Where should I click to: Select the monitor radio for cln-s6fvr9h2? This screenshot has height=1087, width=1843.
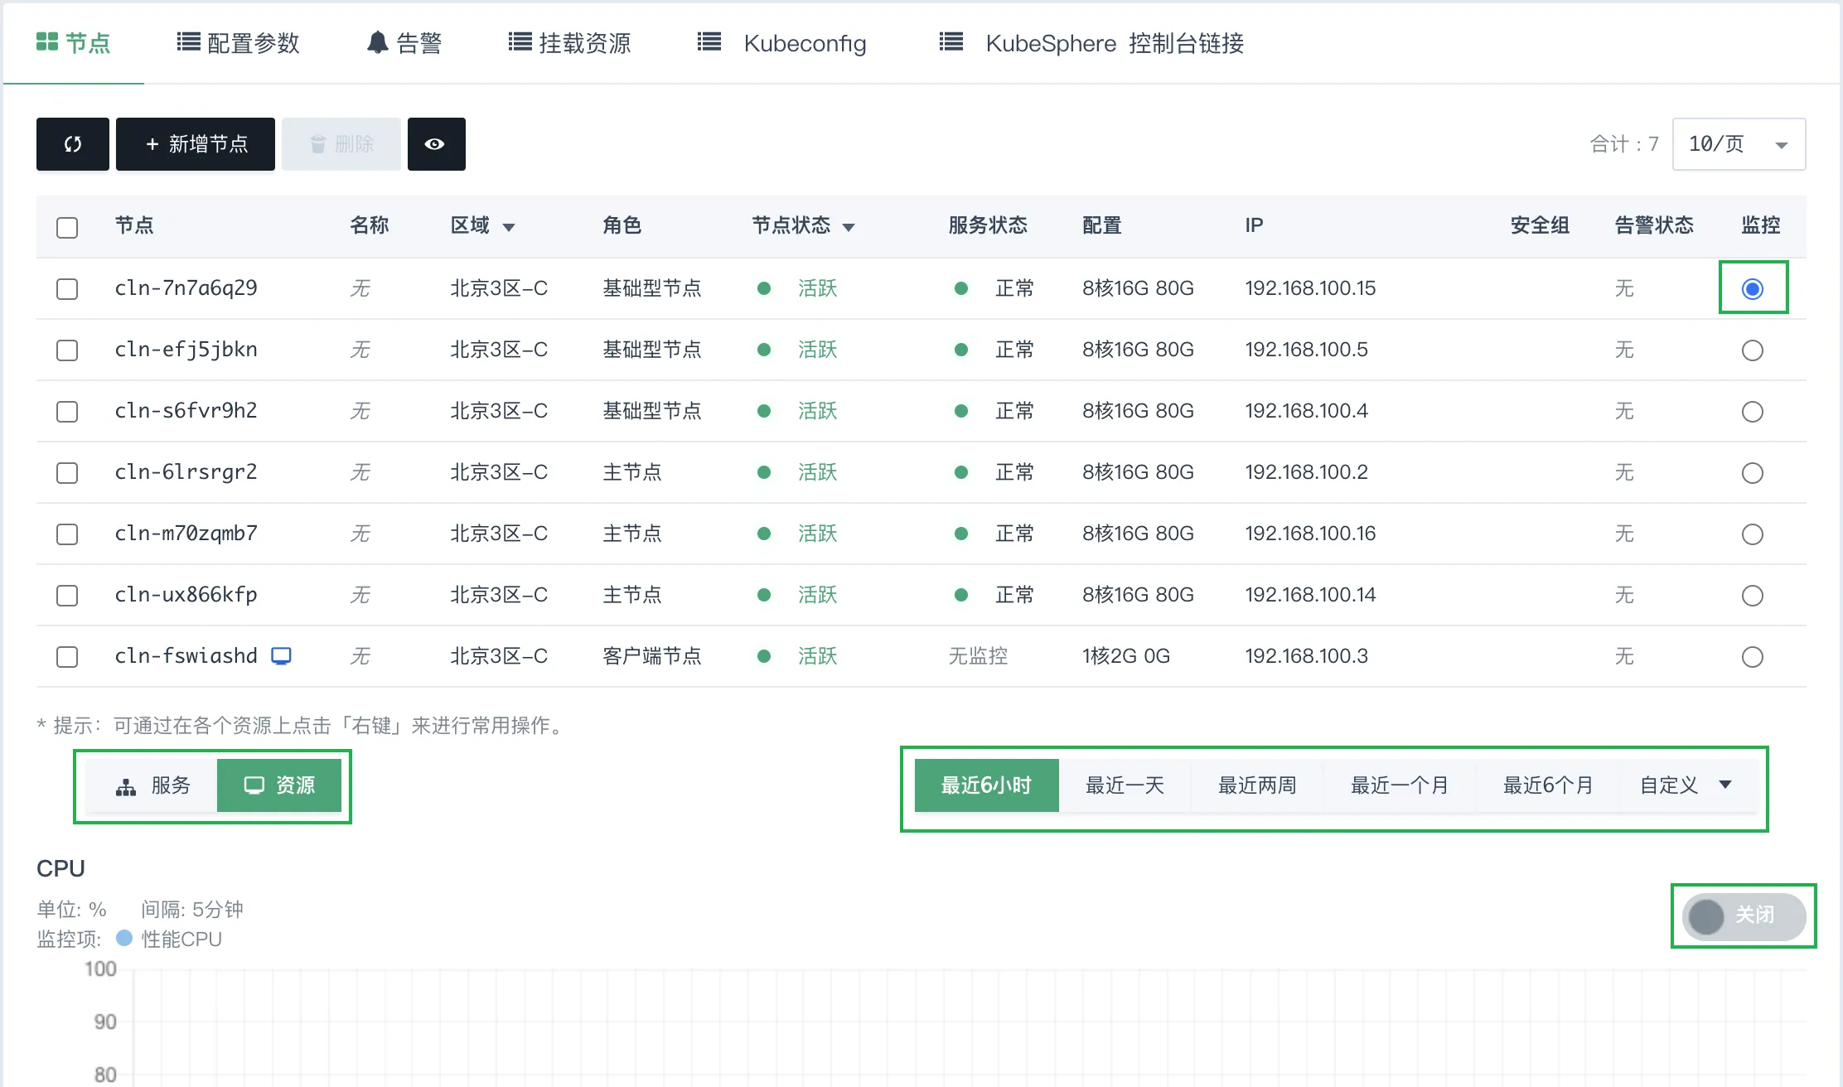click(1752, 411)
